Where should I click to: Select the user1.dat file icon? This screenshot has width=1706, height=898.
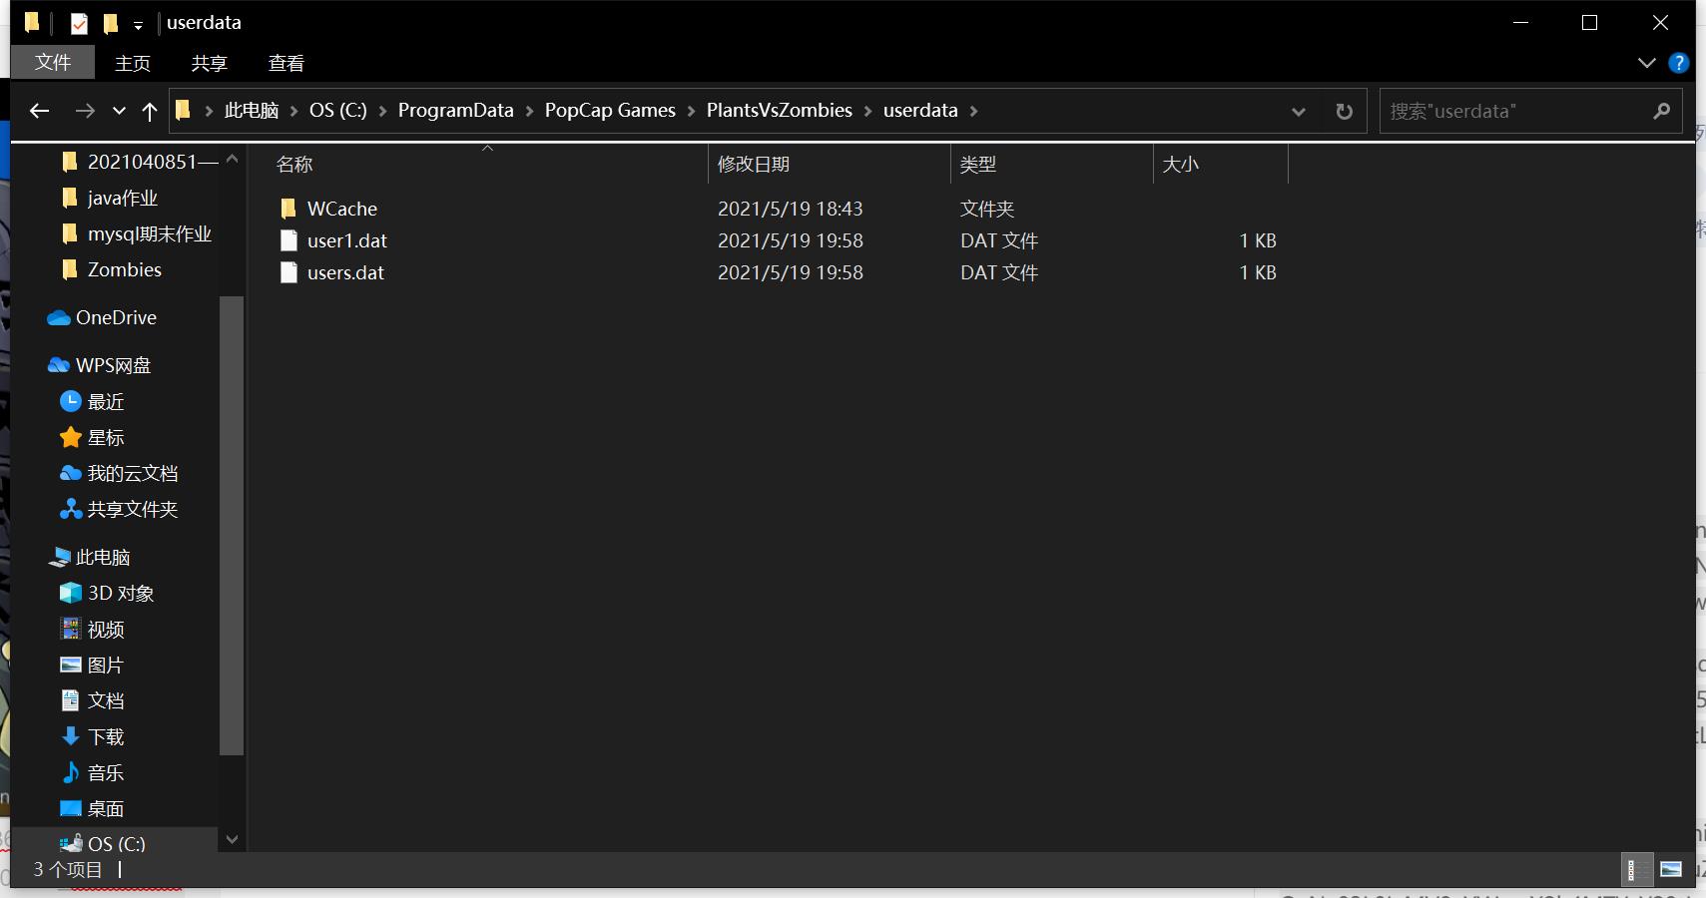click(x=288, y=240)
